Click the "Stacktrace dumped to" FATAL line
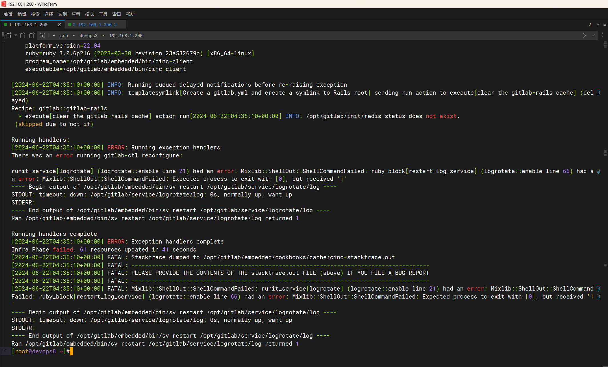Screen dimensions: 608x367 (203, 257)
